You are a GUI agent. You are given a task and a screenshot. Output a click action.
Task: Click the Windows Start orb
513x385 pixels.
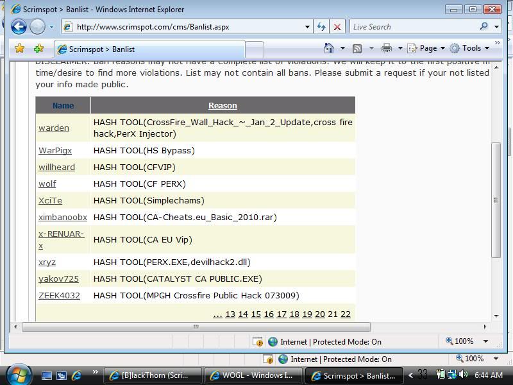pos(18,374)
